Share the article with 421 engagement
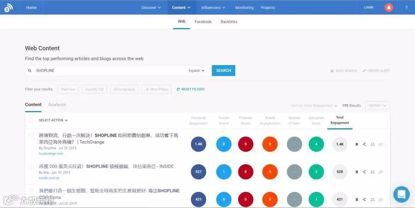Image resolution: width=415 pixels, height=208 pixels. point(364,199)
